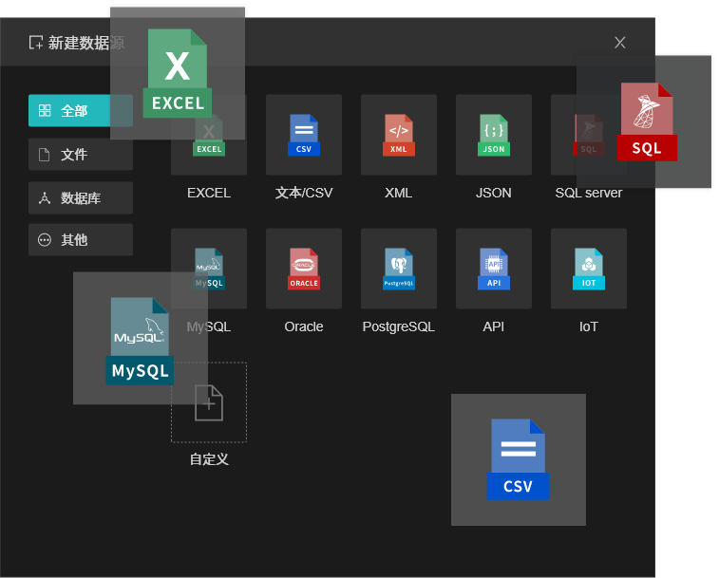The image size is (719, 578).
Task: Pick the JSON data source icon
Action: pyautogui.click(x=493, y=135)
